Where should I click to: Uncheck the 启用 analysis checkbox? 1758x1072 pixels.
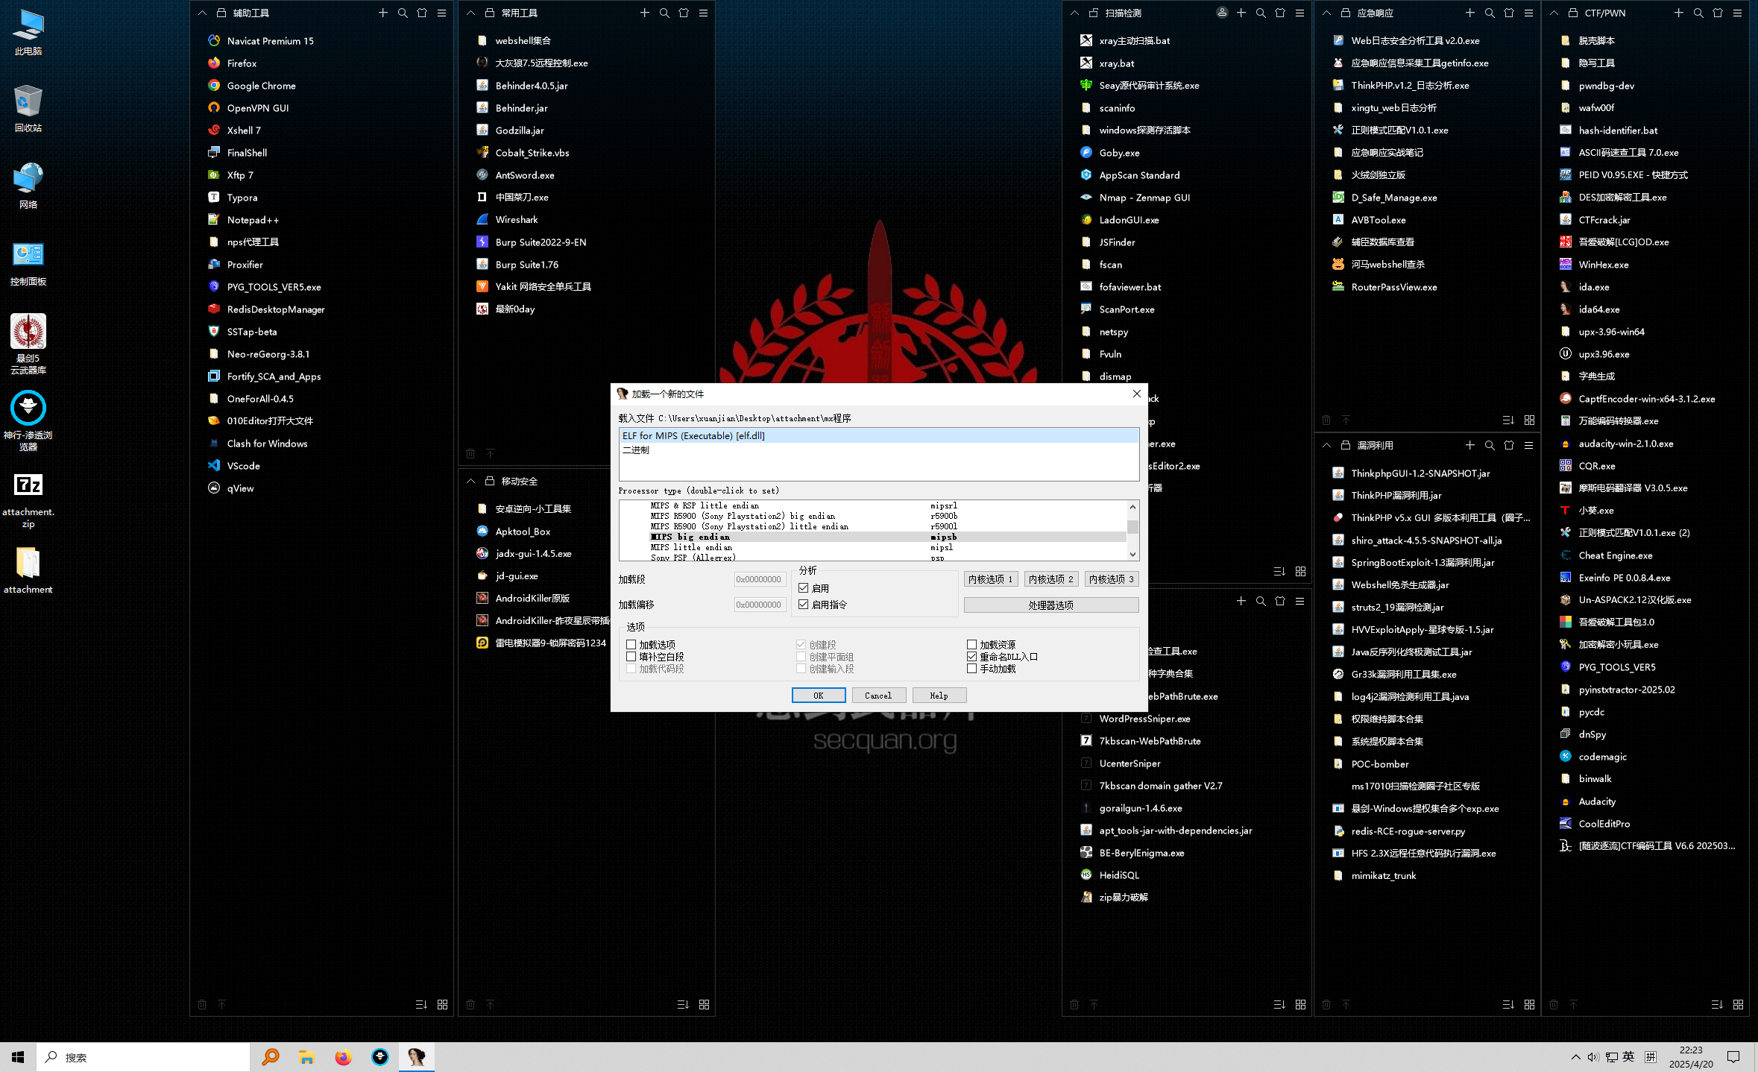[x=804, y=588]
